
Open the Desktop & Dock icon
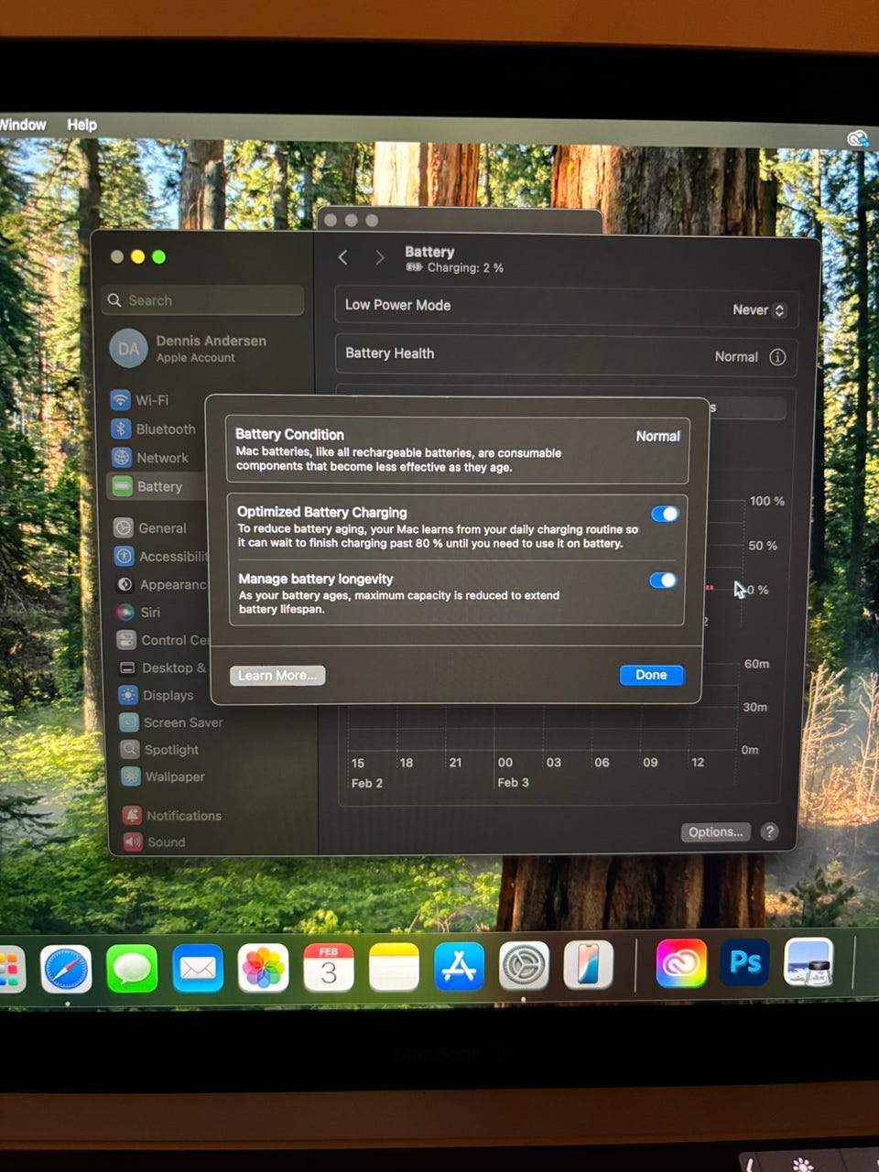(127, 667)
